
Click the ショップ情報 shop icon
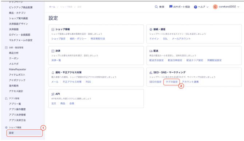click(x=53, y=29)
